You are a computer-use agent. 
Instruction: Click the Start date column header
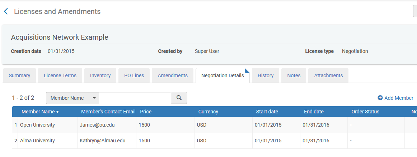(267, 112)
